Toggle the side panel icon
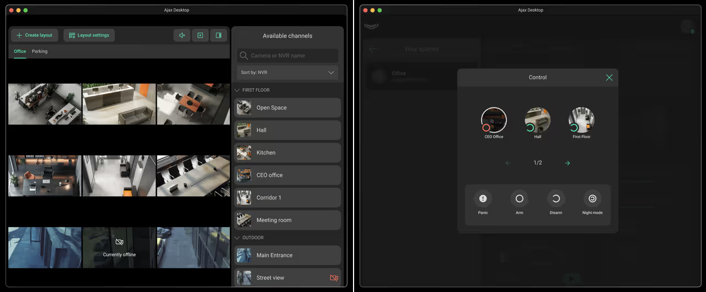Screen dimensions: 706x292 pyautogui.click(x=218, y=35)
